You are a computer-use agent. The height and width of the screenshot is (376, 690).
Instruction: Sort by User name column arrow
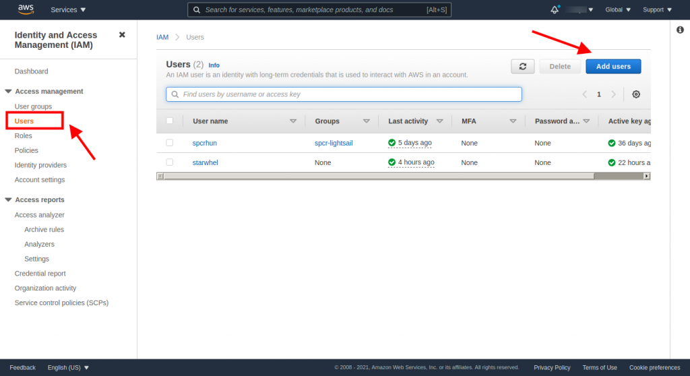point(293,121)
